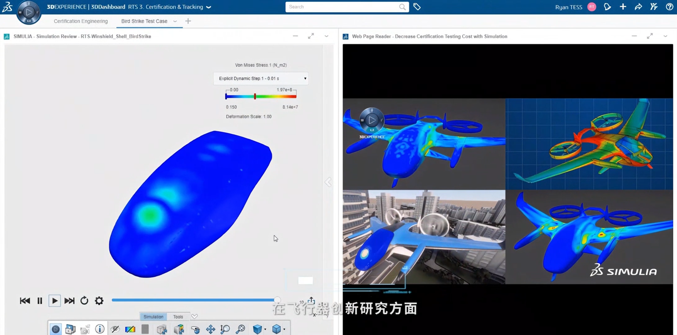Click the pan (four-arrow) view tool
Screen dimensions: 677x335
click(210, 329)
